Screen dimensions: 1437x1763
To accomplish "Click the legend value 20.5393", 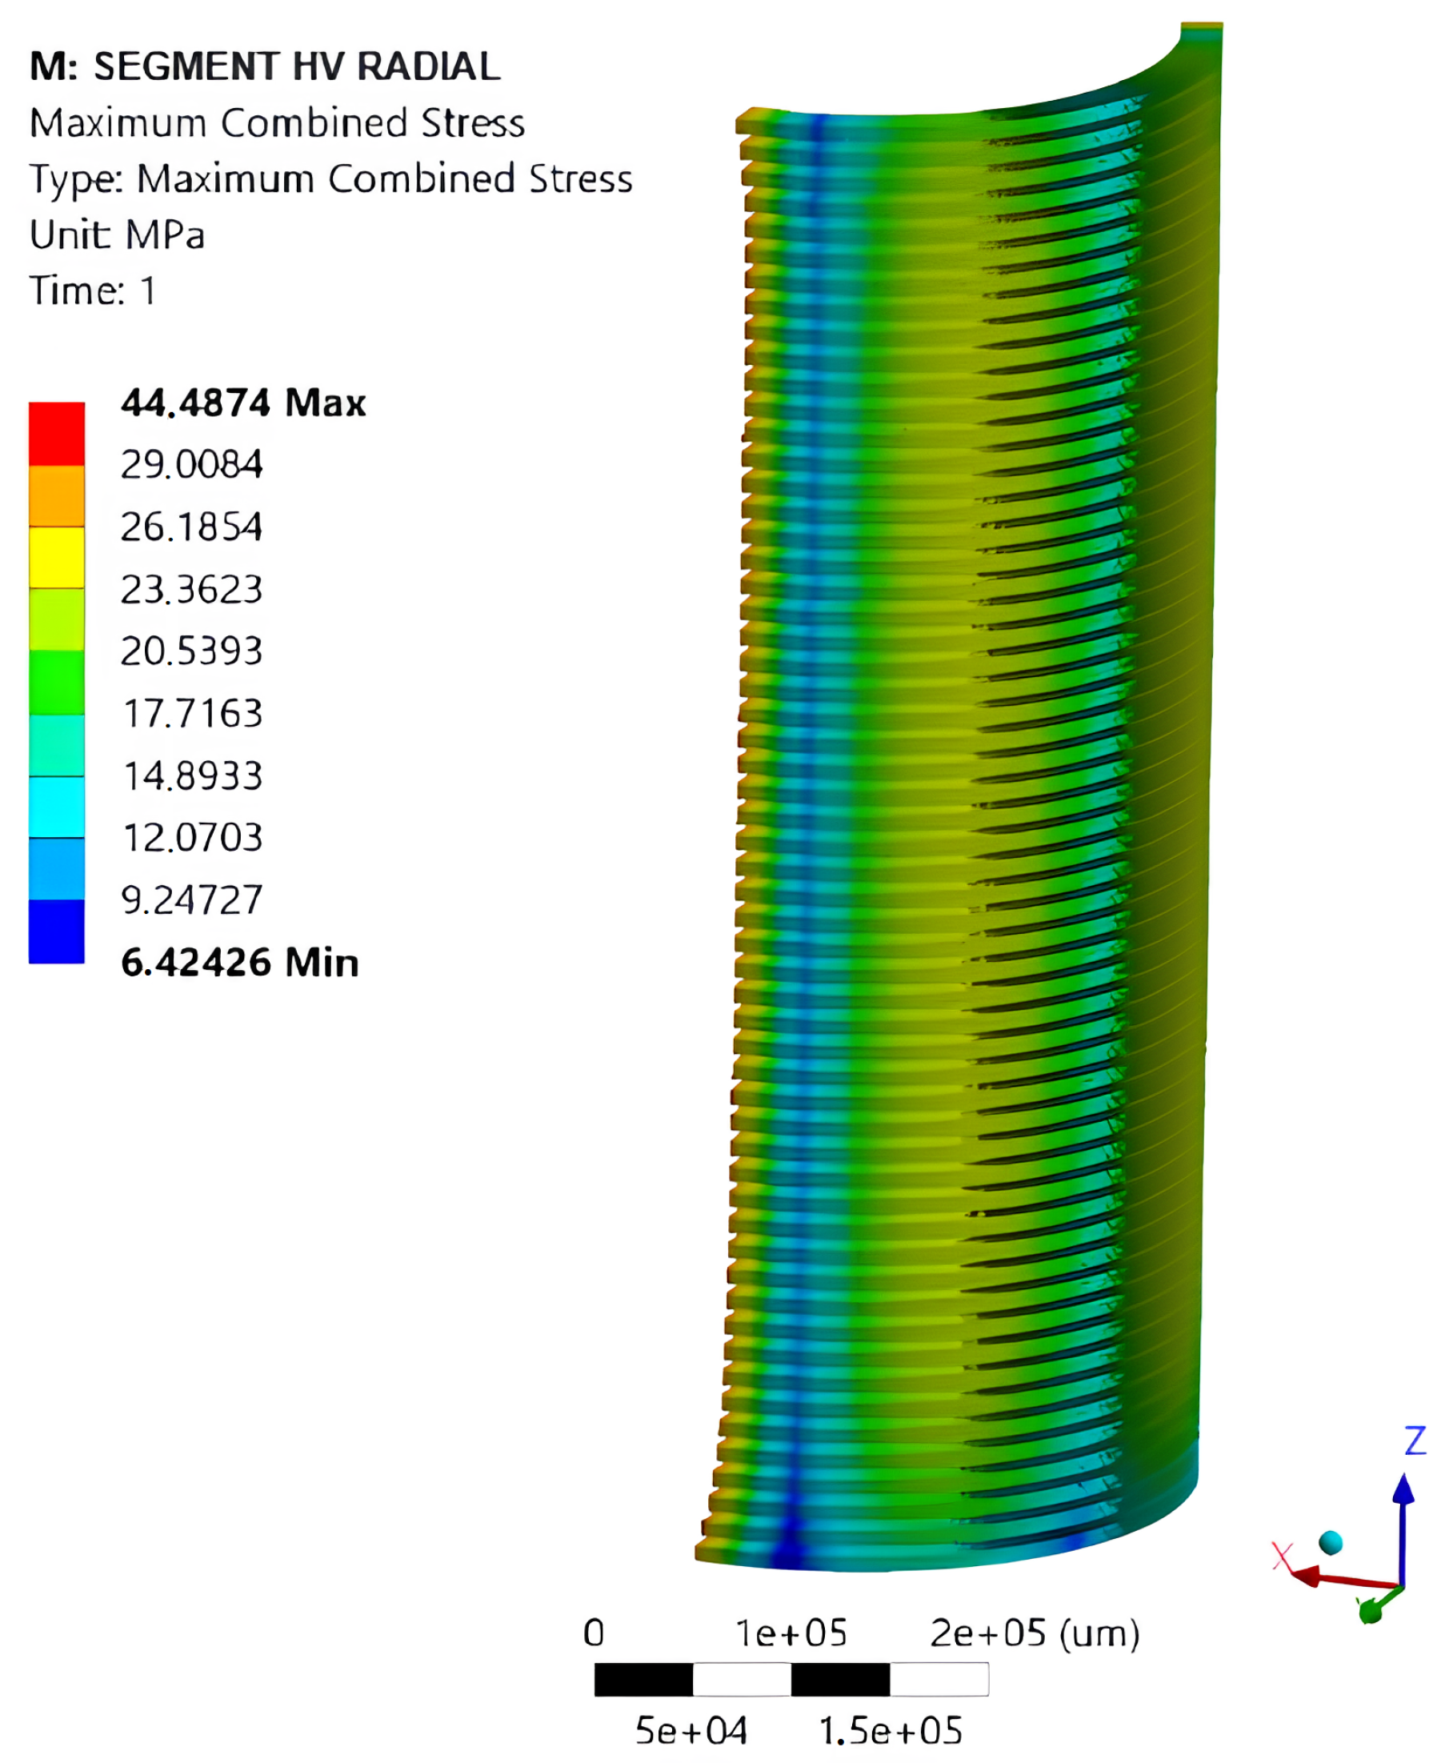I will point(192,651).
